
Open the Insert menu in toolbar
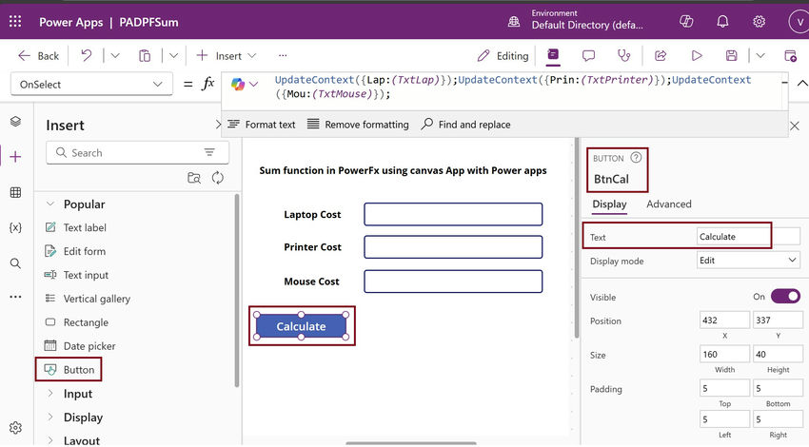click(227, 56)
